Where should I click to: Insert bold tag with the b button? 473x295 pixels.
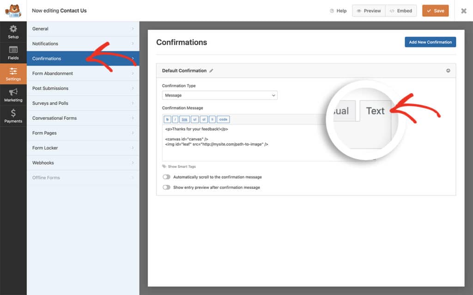(167, 119)
